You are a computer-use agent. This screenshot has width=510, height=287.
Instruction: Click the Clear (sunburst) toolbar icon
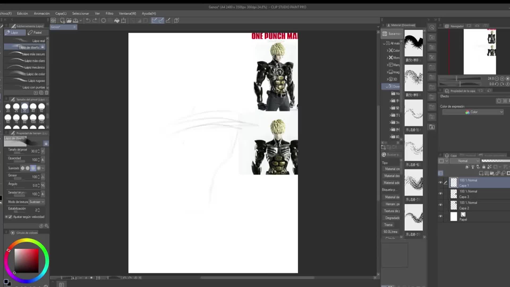[x=104, y=20]
